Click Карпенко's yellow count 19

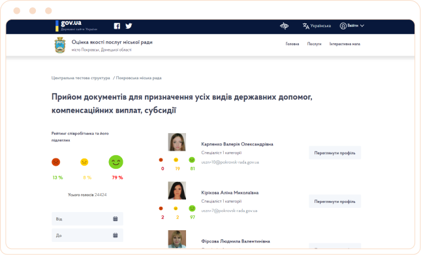178,169
